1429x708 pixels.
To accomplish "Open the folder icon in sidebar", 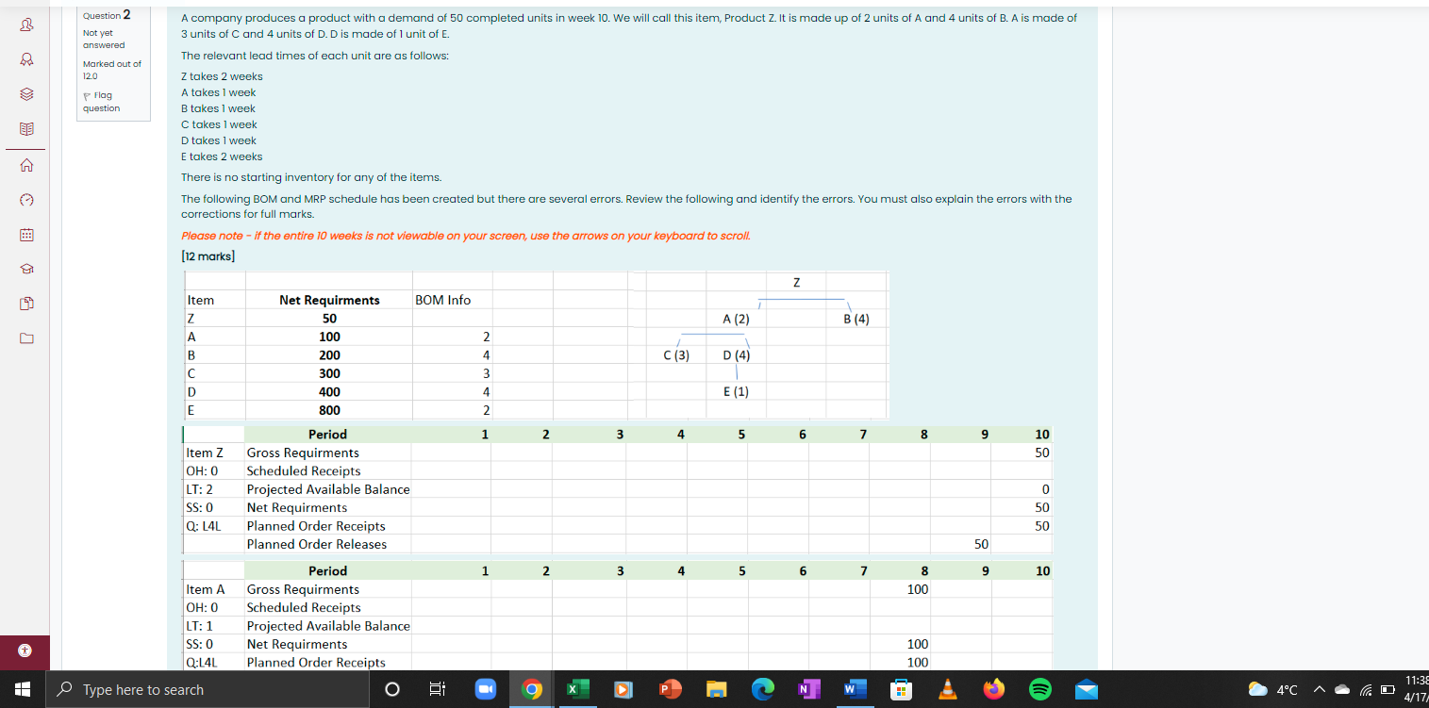I will pos(26,338).
